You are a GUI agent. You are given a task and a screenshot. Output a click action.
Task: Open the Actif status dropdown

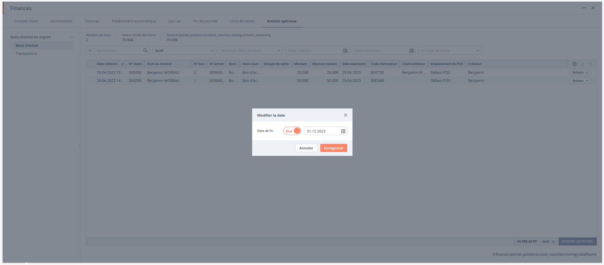pyautogui.click(x=184, y=51)
